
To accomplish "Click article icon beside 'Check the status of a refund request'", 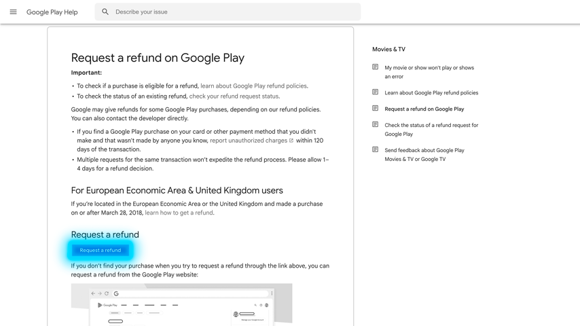I will coord(375,125).
